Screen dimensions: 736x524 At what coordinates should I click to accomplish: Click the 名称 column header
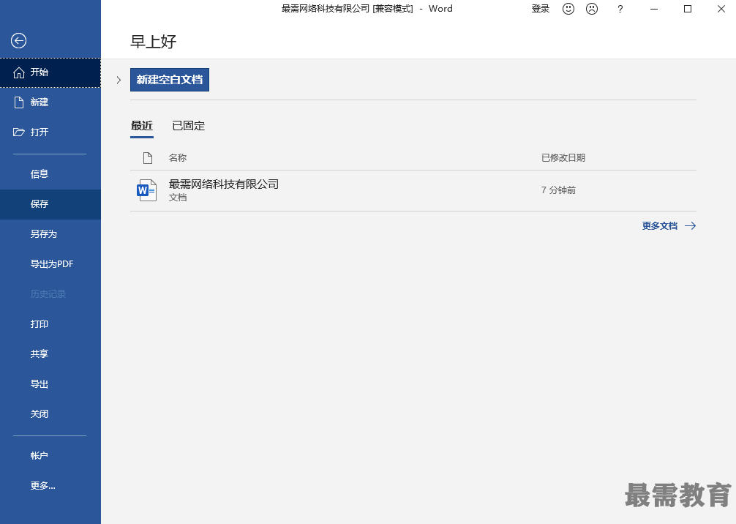(178, 158)
